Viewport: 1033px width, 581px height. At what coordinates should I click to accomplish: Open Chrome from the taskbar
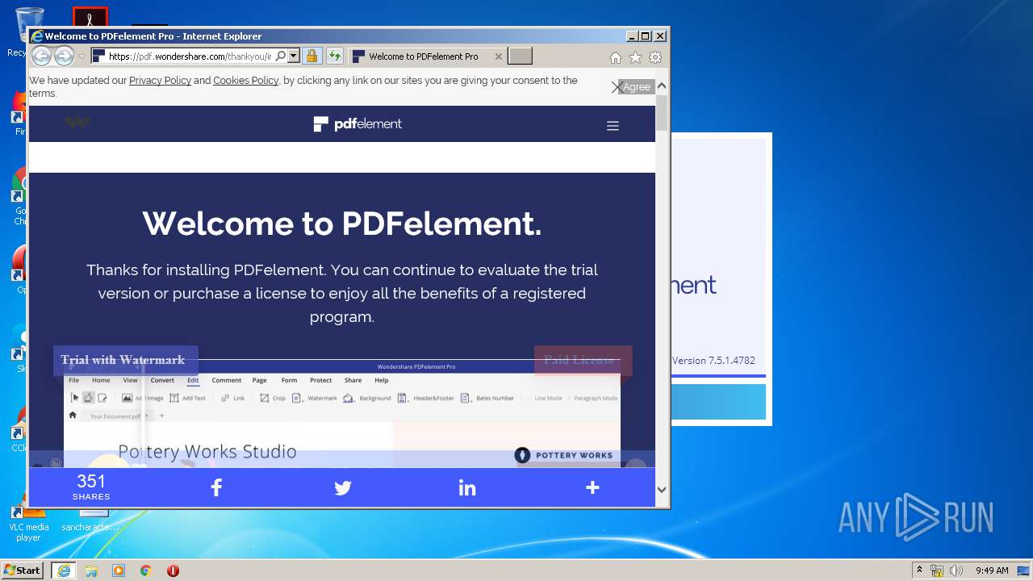146,571
